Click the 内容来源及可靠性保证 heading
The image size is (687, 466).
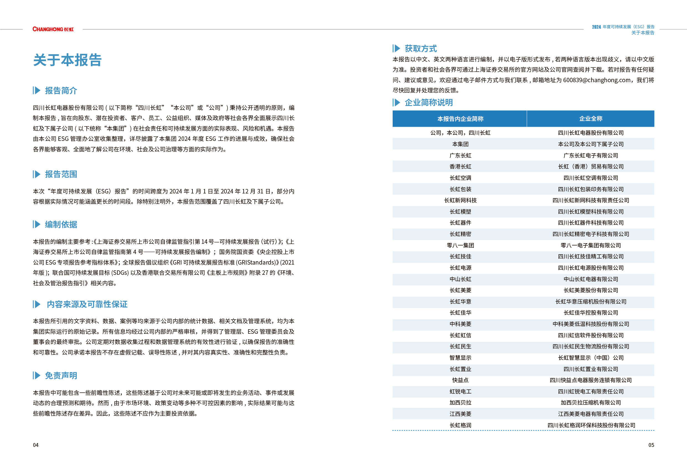pyautogui.click(x=87, y=304)
